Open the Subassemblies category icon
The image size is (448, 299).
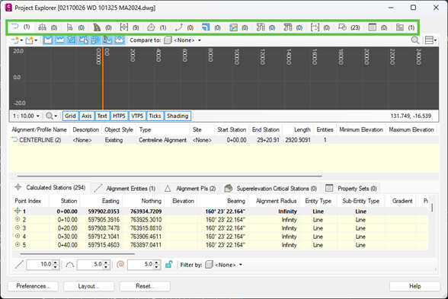[69, 27]
